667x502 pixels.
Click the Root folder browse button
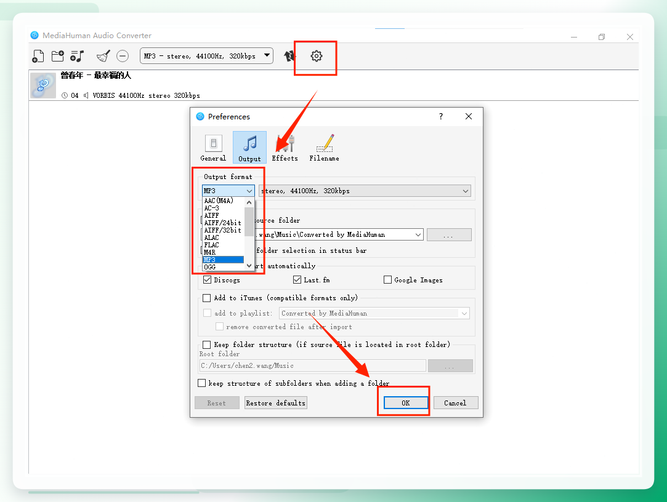[450, 366]
